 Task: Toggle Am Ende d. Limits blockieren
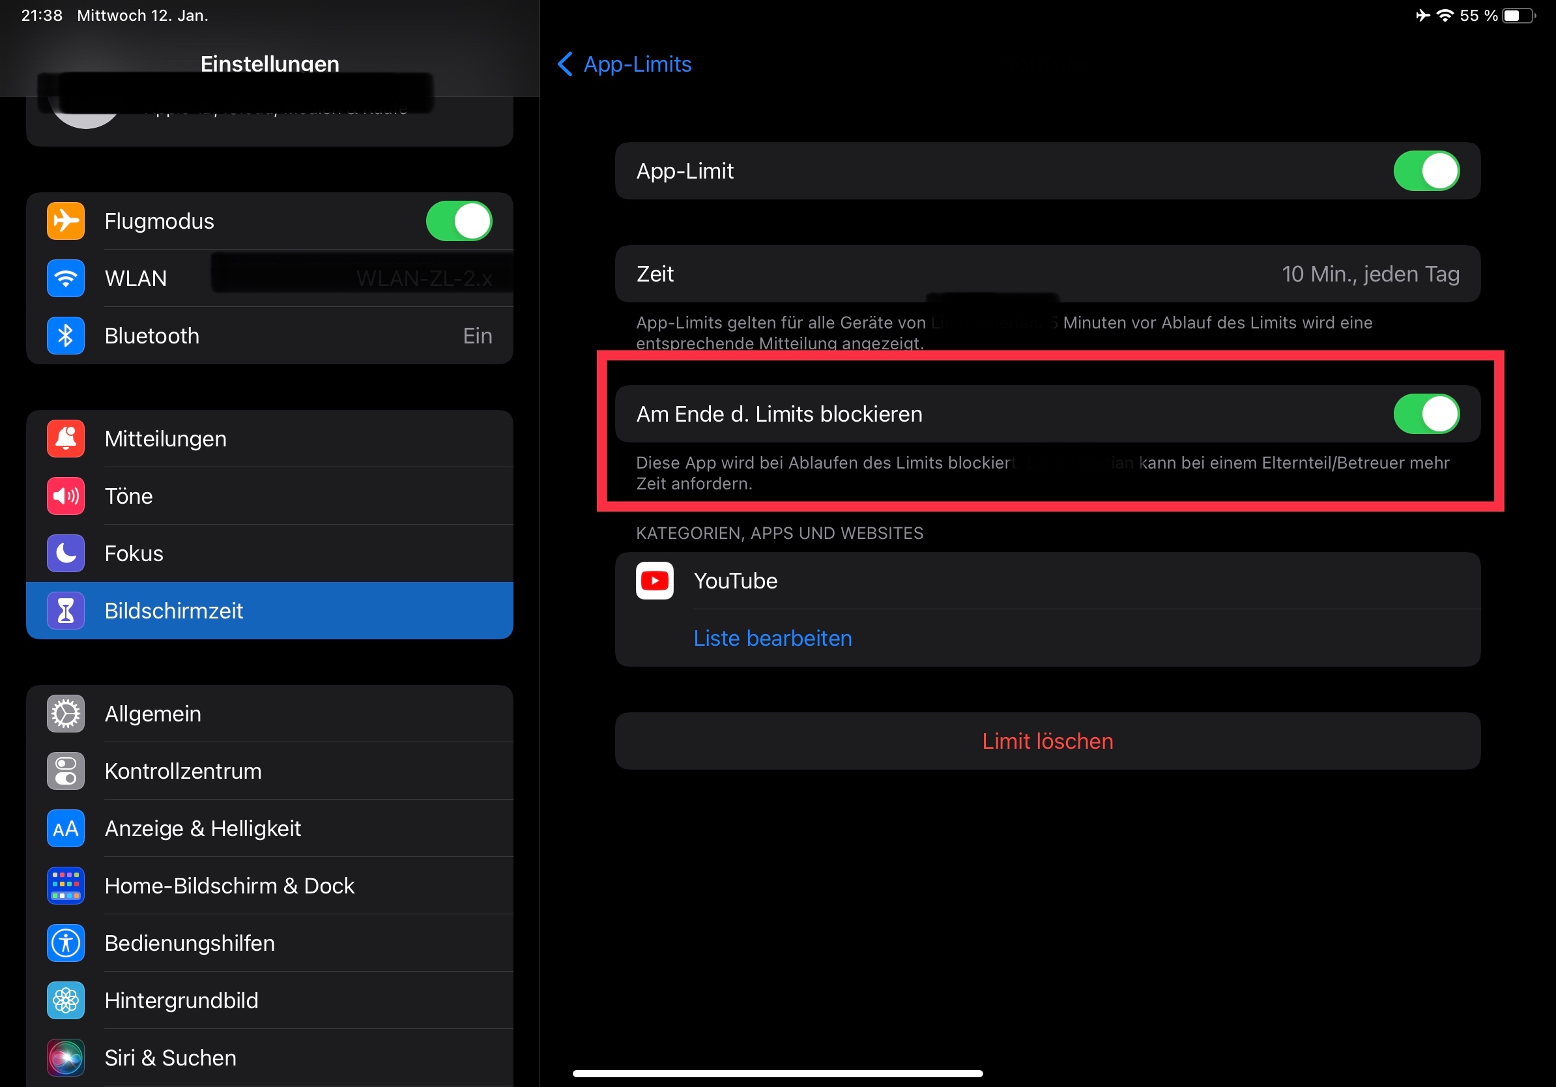[x=1426, y=414]
